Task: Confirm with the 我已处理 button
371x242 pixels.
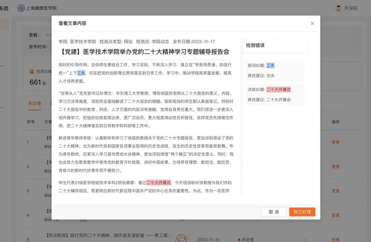Action: 301,212
